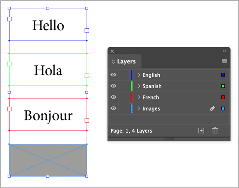Viewport: 239px width, 188px height.
Task: Click the in port of the Hello frame
Action: click(x=10, y=19)
